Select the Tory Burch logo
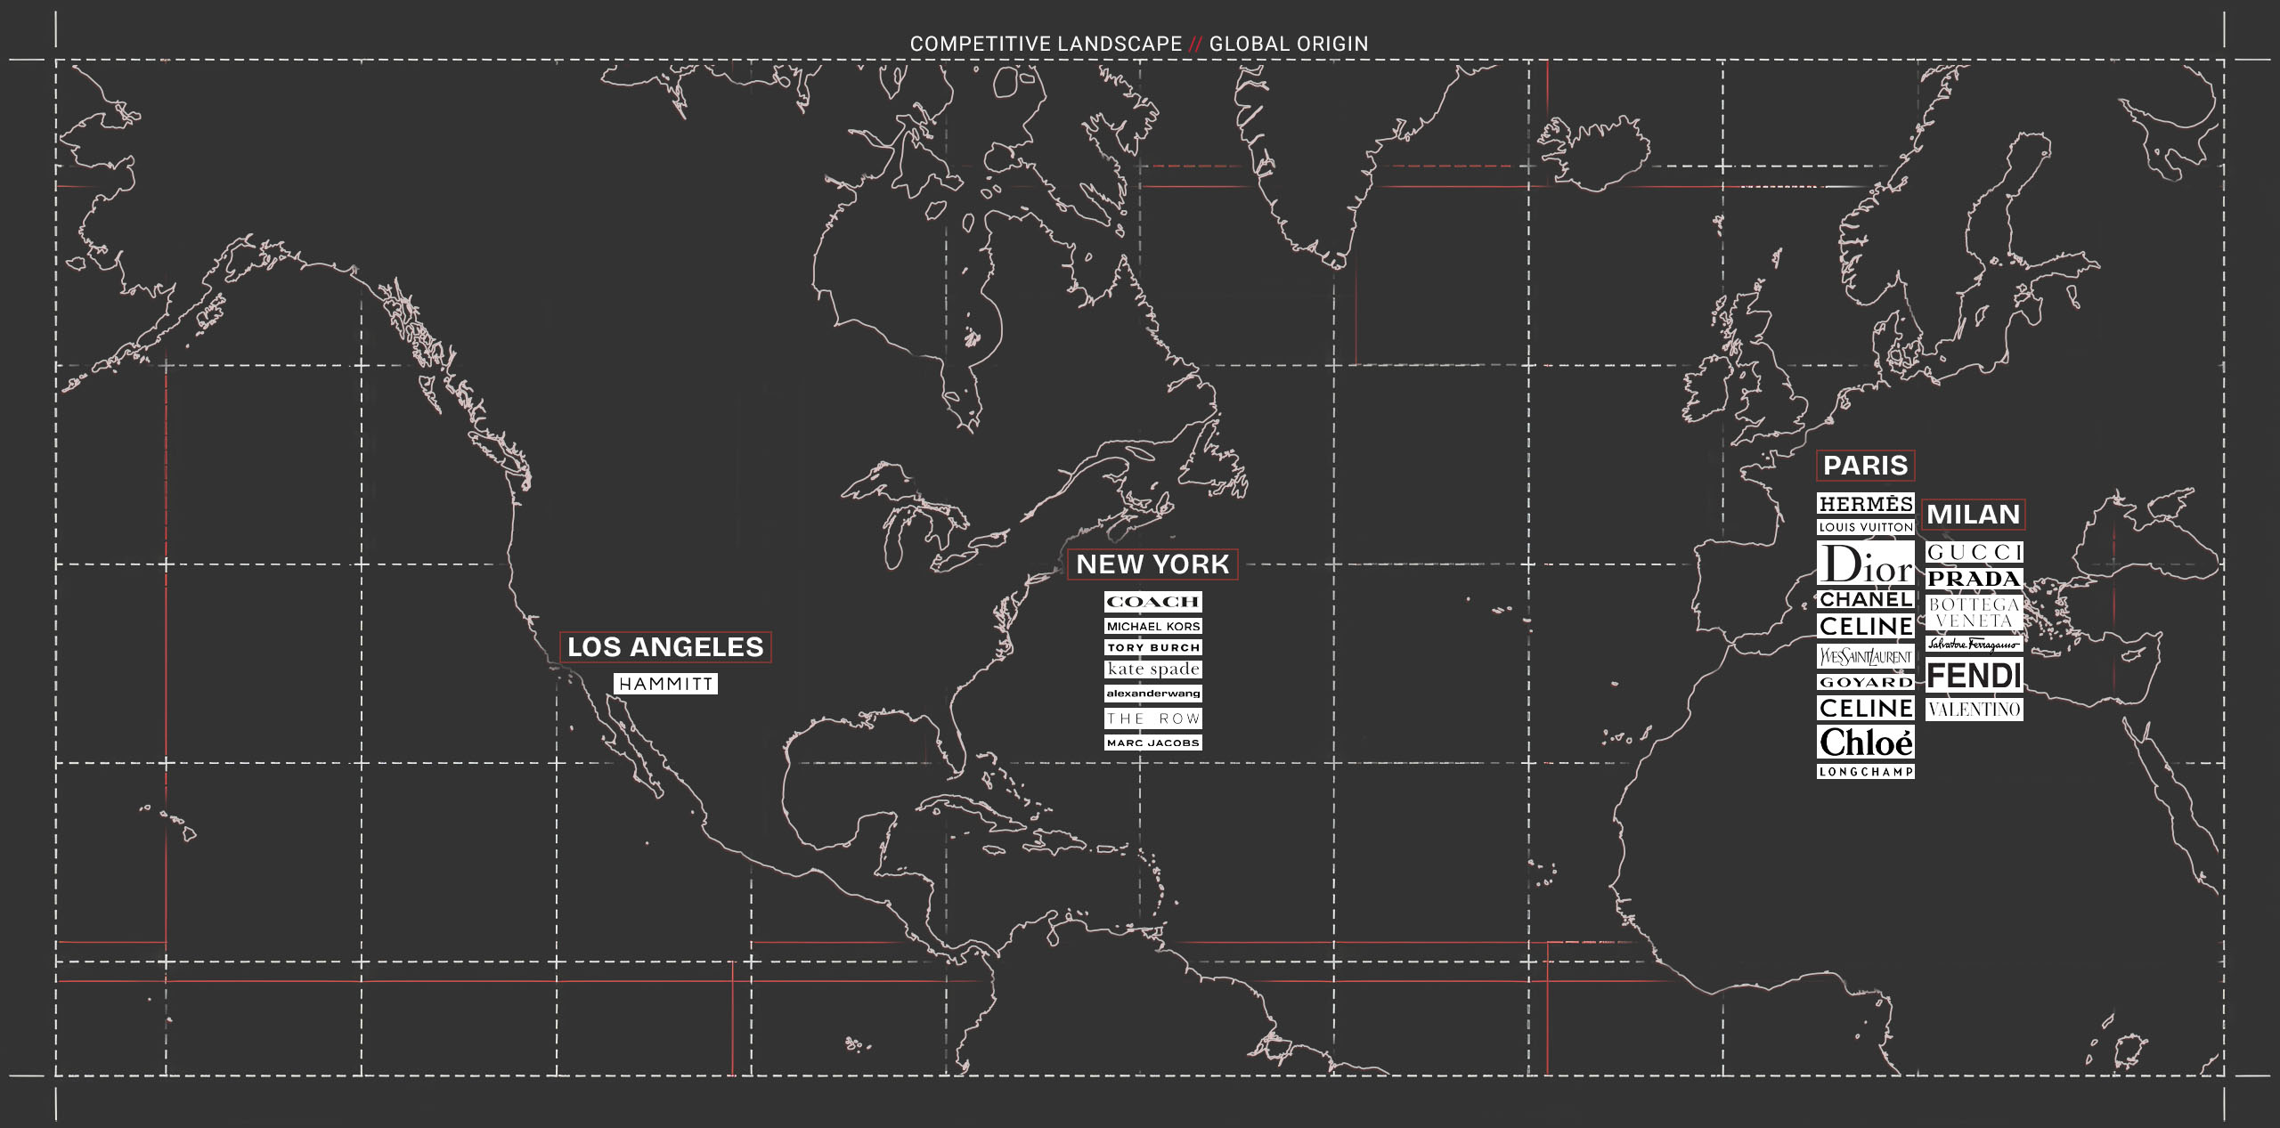Screen dimensions: 2280x1128 [1152, 647]
